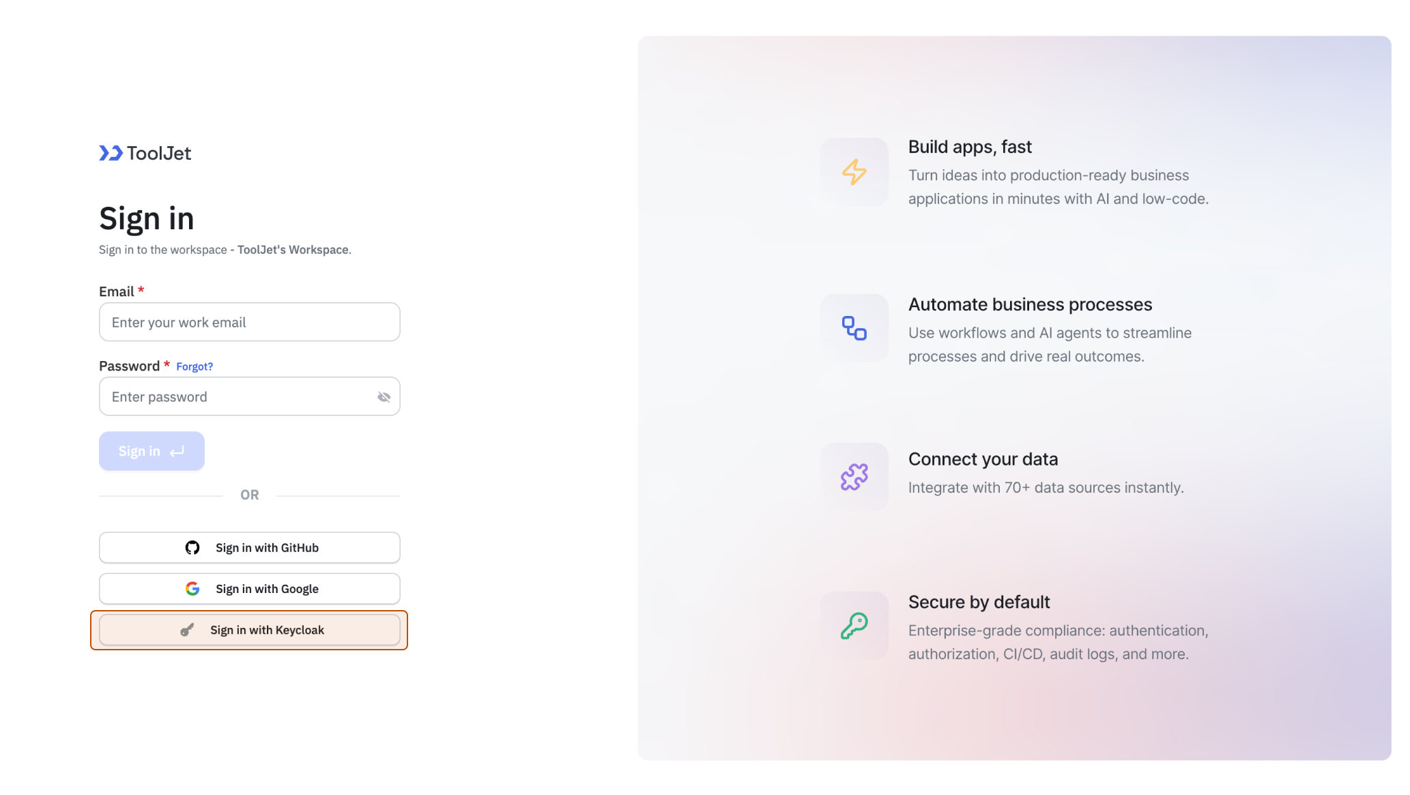
Task: Click the Google icon on its sign-in button
Action: (x=193, y=588)
